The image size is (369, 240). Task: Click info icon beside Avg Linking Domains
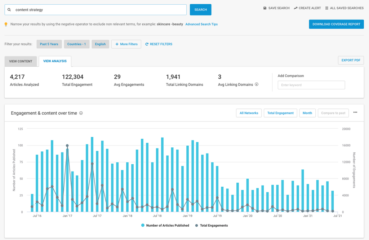point(257,85)
